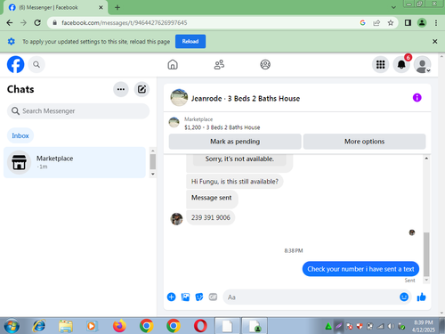The width and height of the screenshot is (445, 334).
Task: Open the Chrome three-dot menu
Action: (436, 22)
